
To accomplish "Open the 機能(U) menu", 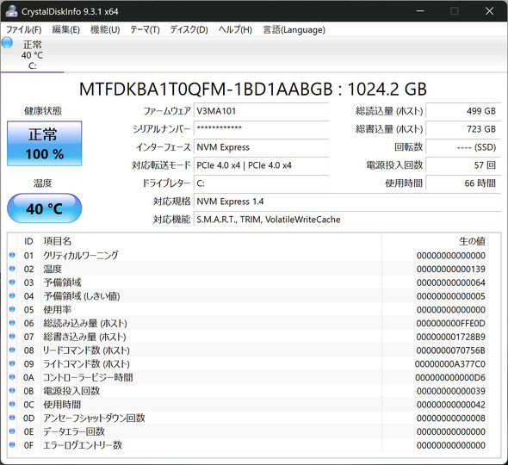I will click(105, 30).
